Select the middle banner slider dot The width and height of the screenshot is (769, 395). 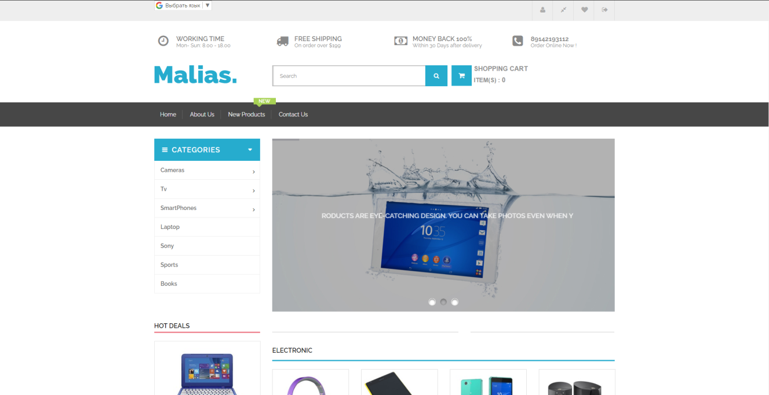[x=443, y=302]
